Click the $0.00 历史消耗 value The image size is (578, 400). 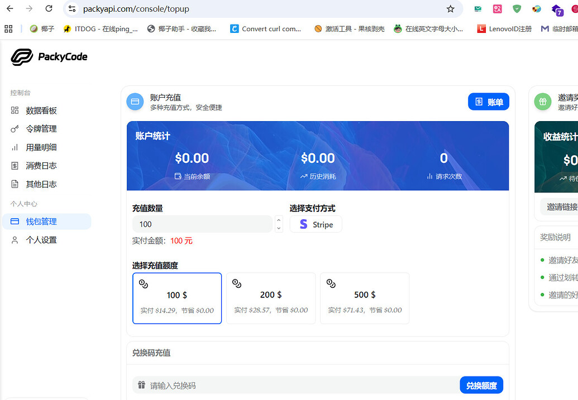coord(318,158)
